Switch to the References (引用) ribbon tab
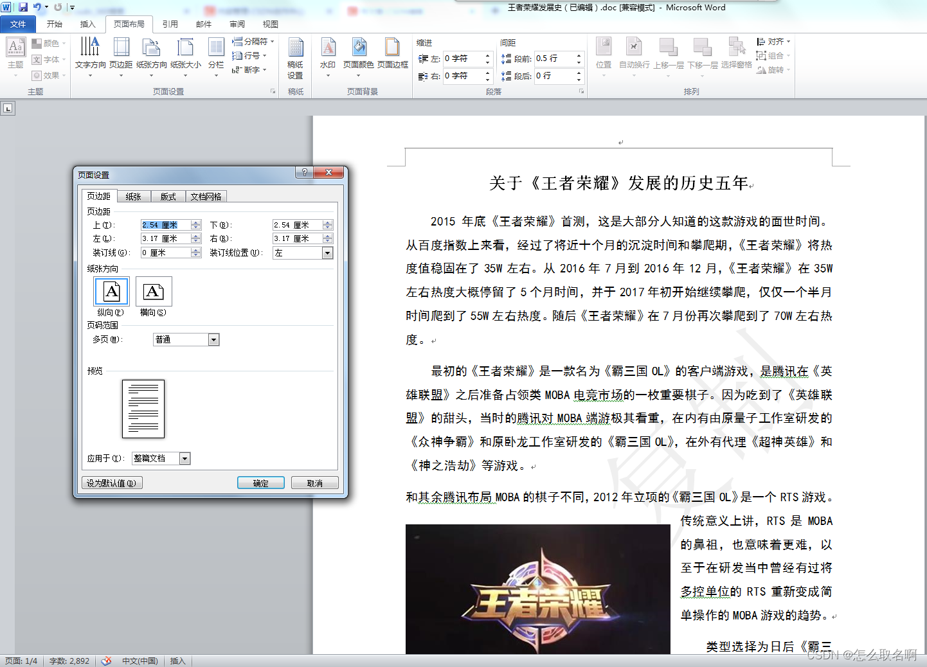This screenshot has height=667, width=927. tap(170, 24)
